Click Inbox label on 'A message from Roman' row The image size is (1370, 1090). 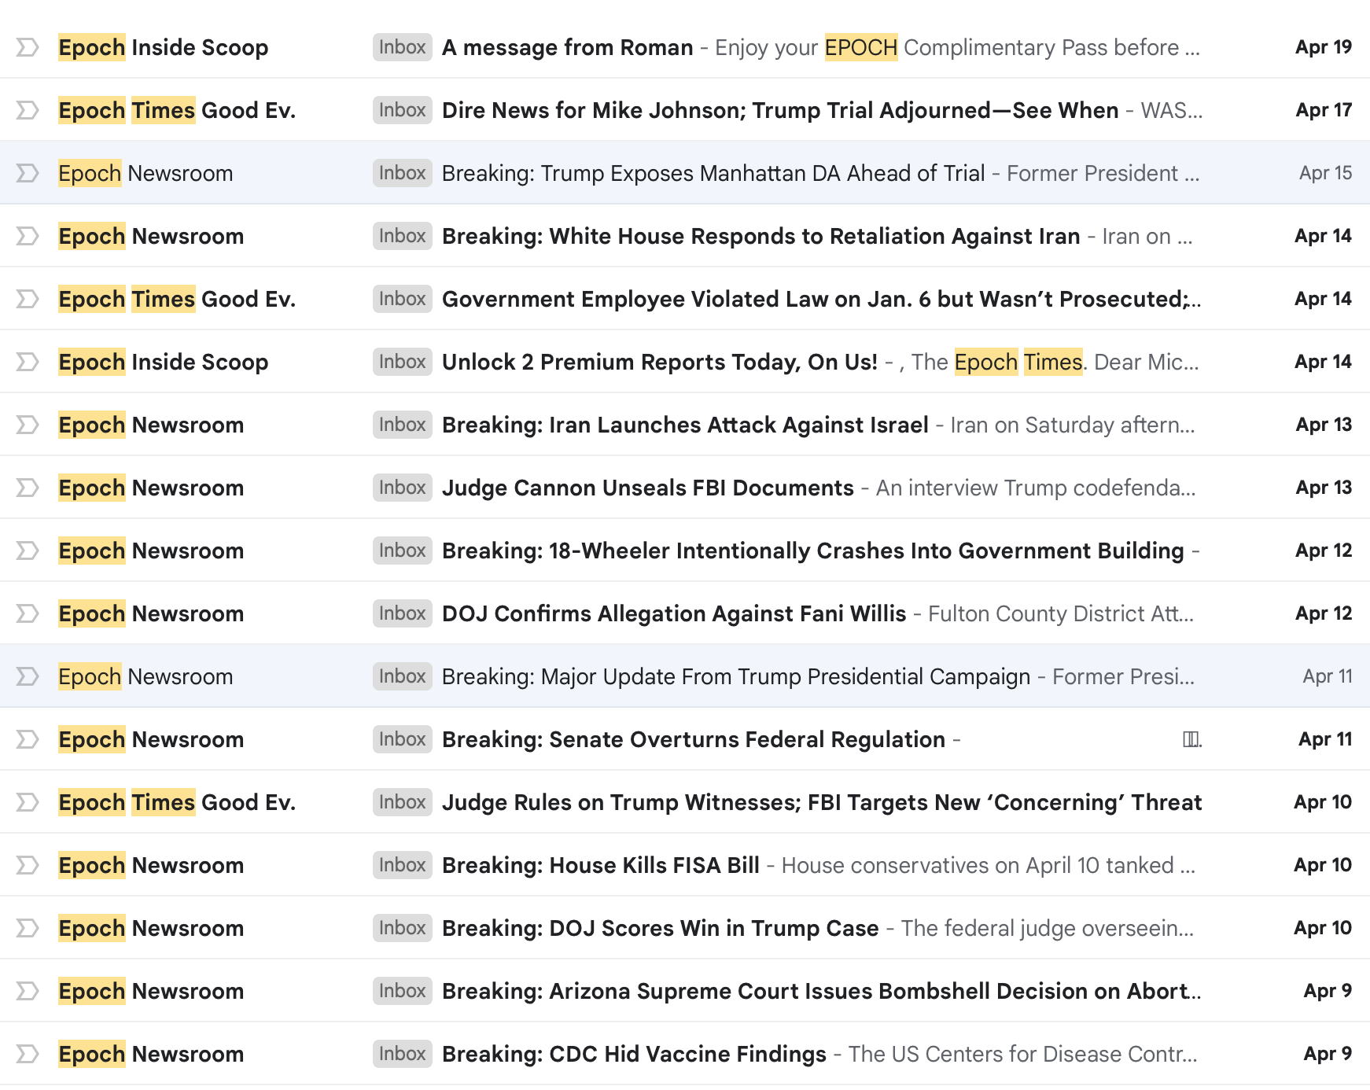(403, 47)
